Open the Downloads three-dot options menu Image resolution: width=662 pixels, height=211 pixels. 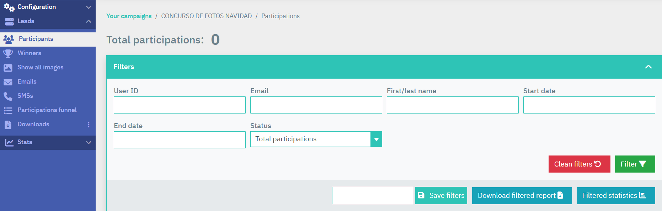[x=89, y=125]
